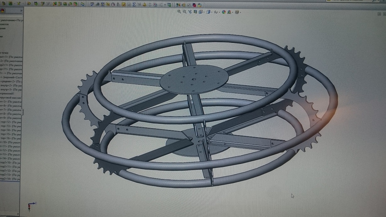Screen dimensions: 386x217
Task: Click the yellow warning triangle icon
Action: coord(144,5)
